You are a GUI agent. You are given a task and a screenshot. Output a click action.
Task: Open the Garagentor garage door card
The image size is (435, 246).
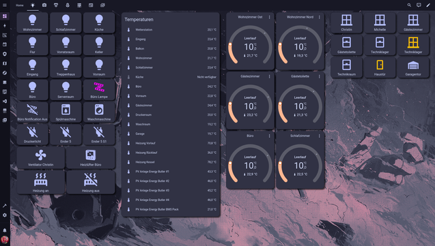click(413, 67)
